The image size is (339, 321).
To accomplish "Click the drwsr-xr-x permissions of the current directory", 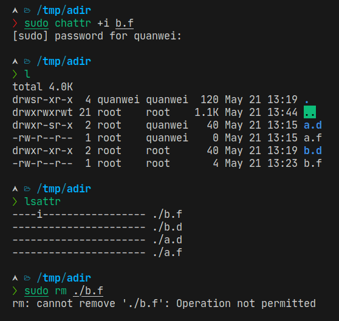I will 43,100.
